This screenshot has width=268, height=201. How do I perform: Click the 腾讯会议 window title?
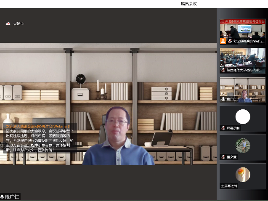(x=189, y=4)
